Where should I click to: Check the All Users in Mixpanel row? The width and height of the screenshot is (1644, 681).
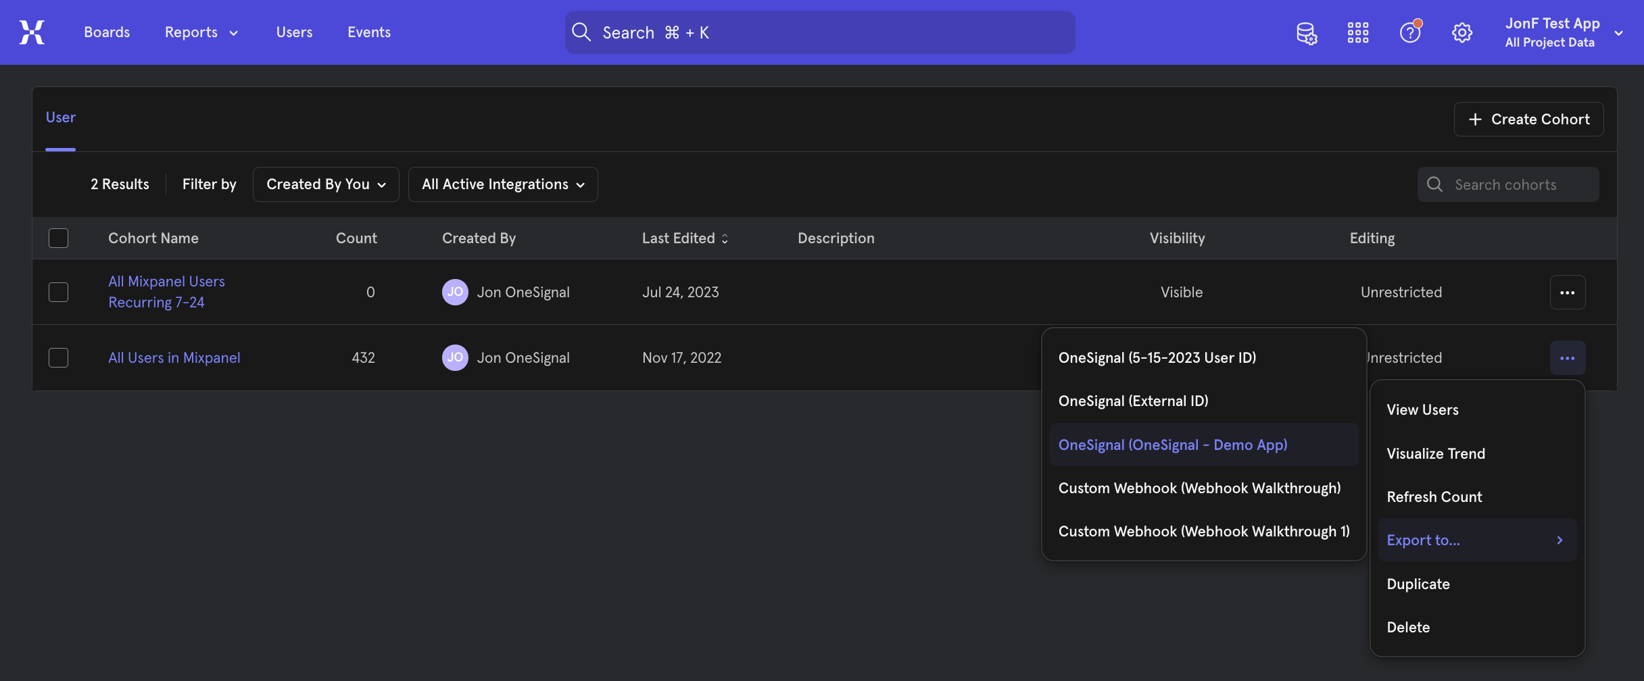(x=59, y=357)
